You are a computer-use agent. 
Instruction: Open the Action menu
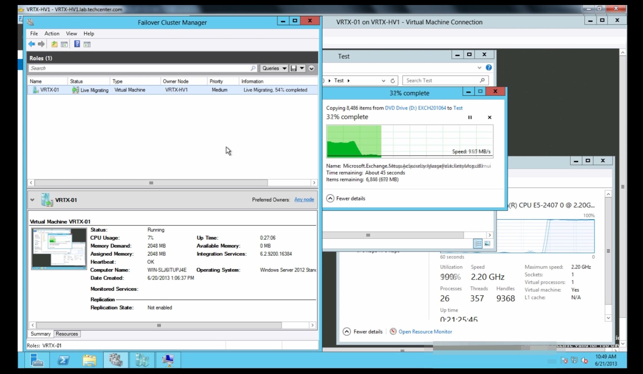tap(52, 33)
